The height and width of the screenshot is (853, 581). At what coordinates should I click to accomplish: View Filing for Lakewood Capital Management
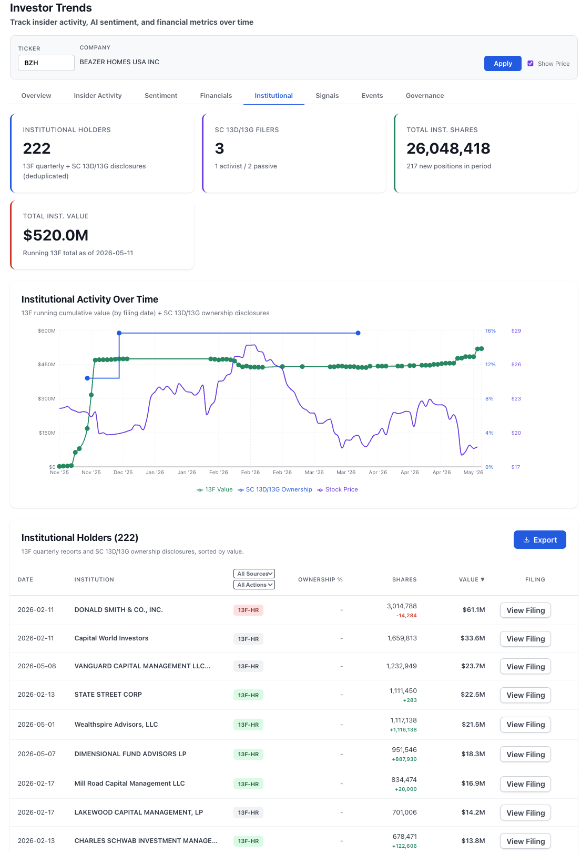pos(525,813)
